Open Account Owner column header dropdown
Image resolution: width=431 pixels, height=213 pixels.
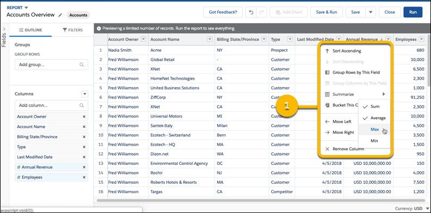click(143, 39)
